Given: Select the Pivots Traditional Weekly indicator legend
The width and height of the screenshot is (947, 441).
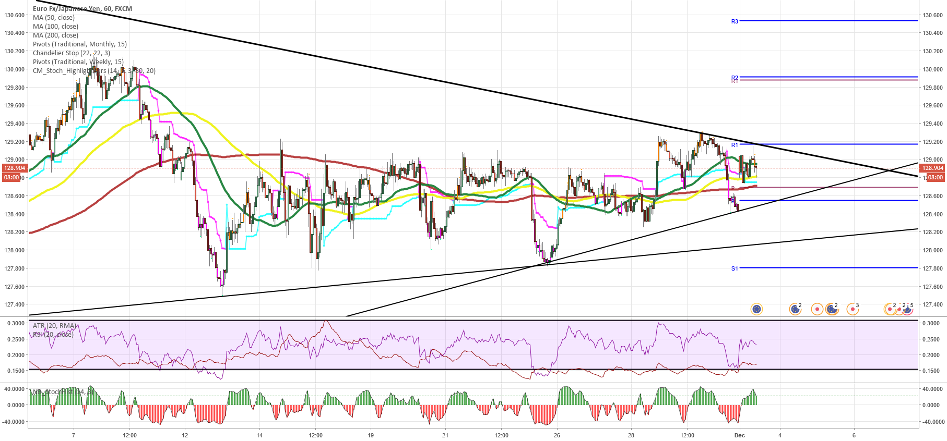Looking at the screenshot, I should 78,62.
